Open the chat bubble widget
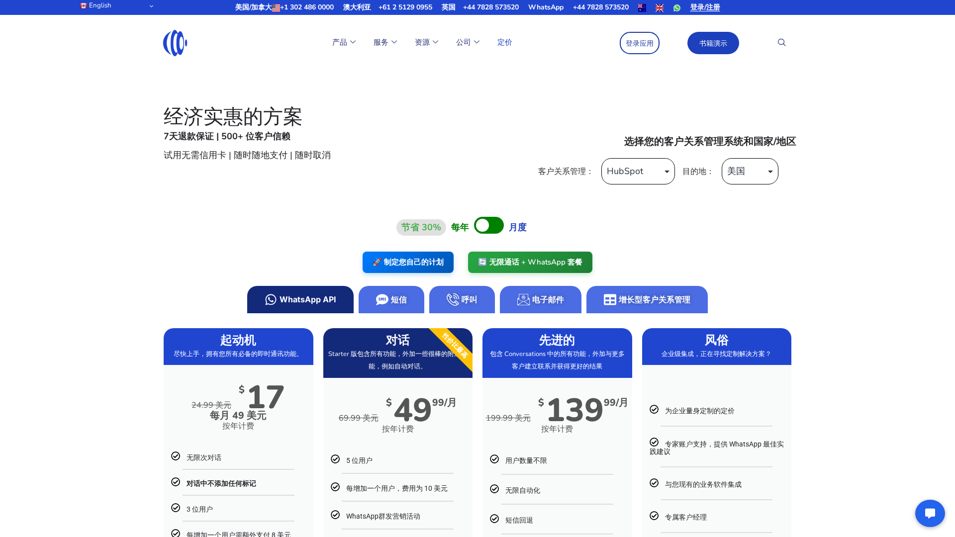955x537 pixels. click(930, 513)
